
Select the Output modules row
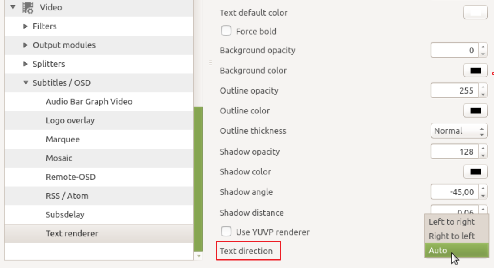tap(99, 45)
